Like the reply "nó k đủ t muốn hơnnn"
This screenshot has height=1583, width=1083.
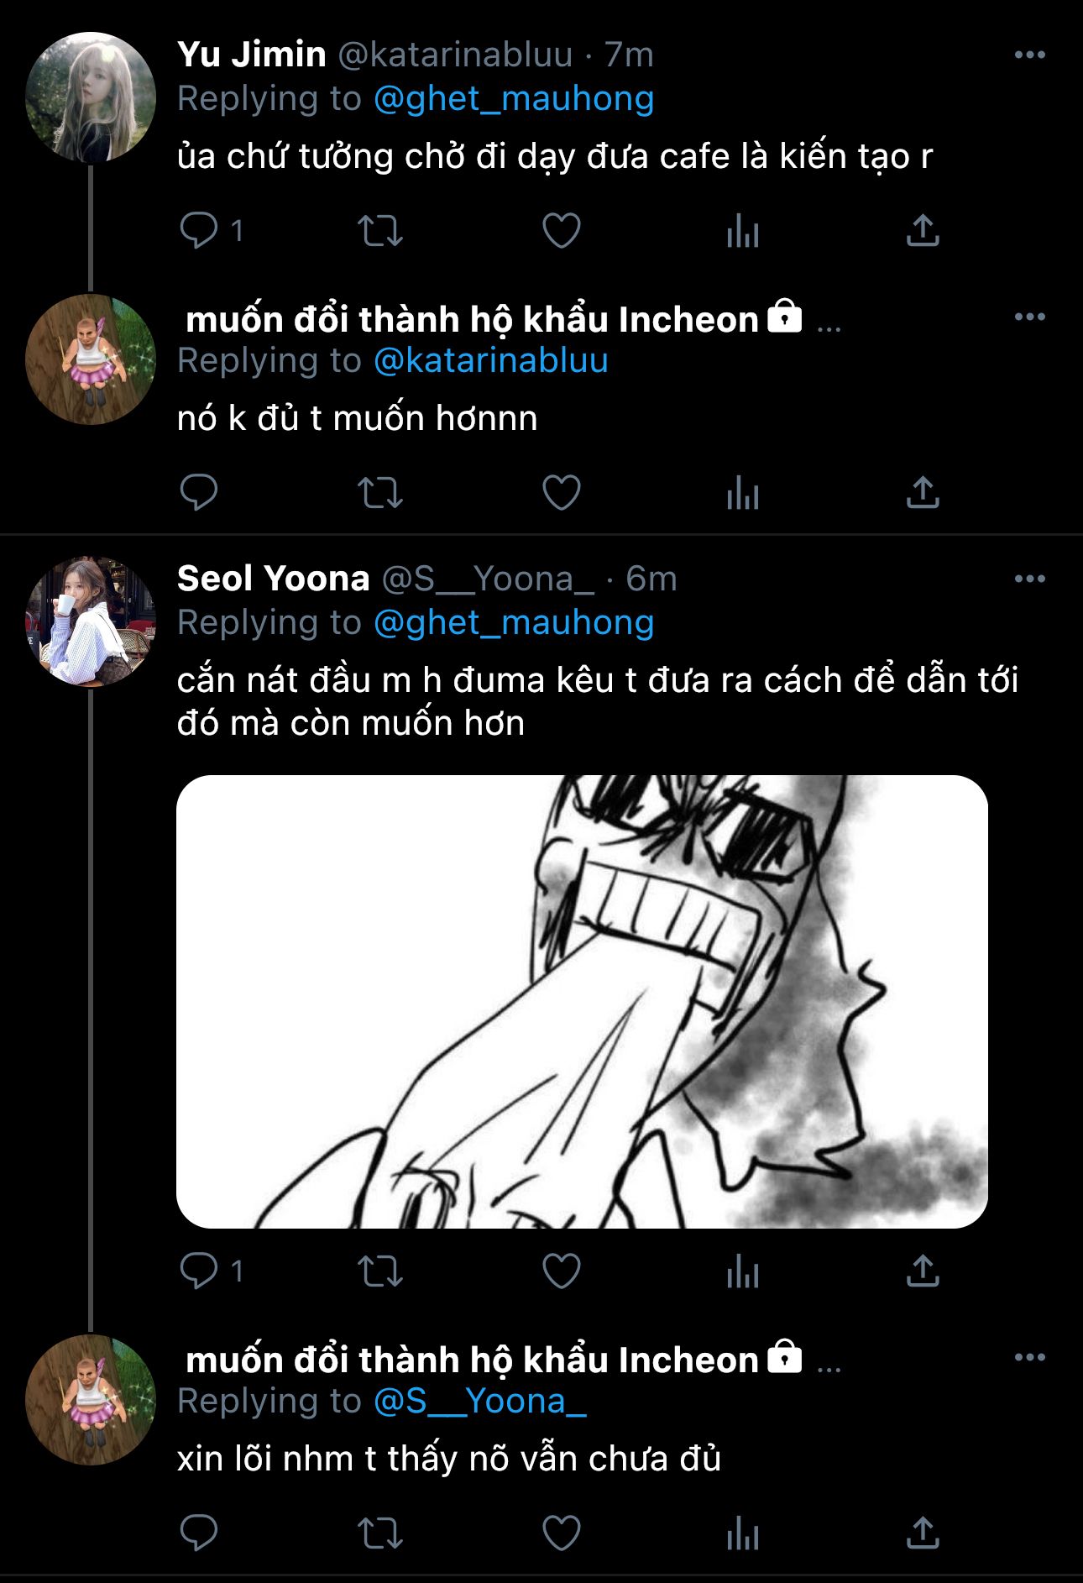[562, 492]
